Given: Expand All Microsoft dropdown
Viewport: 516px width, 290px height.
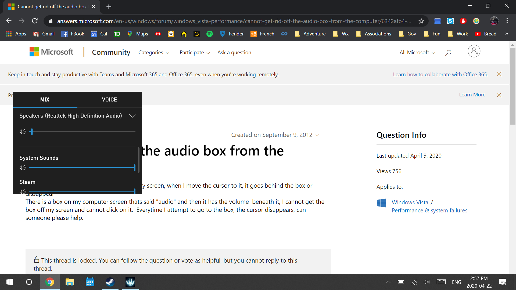Looking at the screenshot, I should (x=417, y=53).
